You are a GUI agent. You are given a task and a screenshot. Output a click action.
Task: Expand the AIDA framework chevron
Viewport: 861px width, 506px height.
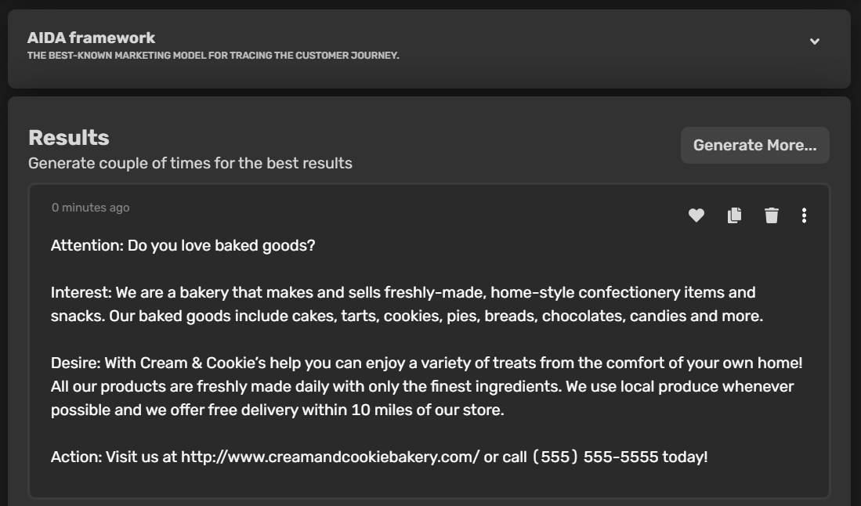(815, 42)
